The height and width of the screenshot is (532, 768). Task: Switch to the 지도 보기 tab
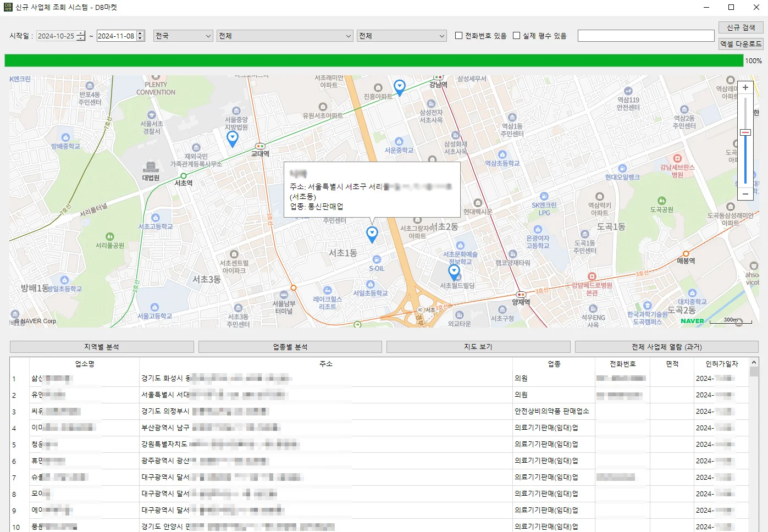478,347
